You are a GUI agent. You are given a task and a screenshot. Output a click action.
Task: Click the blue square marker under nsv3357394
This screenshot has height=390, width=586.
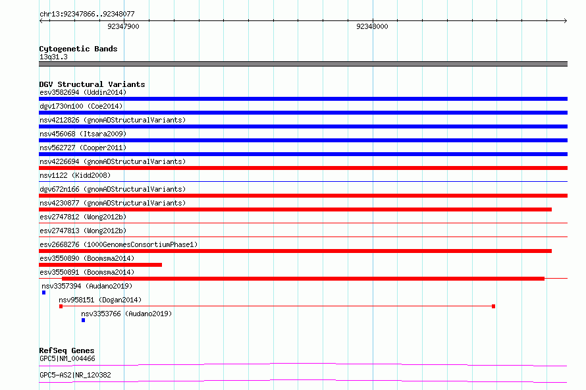pyautogui.click(x=43, y=292)
